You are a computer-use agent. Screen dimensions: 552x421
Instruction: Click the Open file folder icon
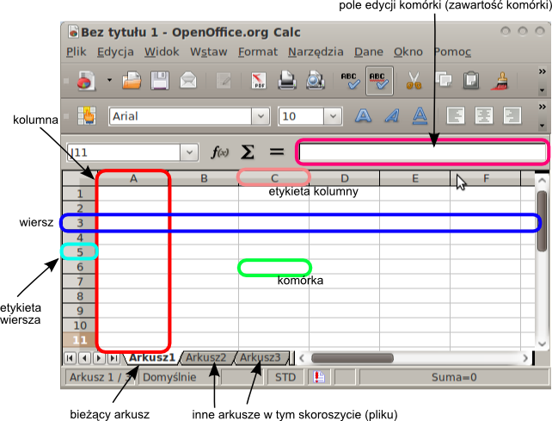(132, 80)
